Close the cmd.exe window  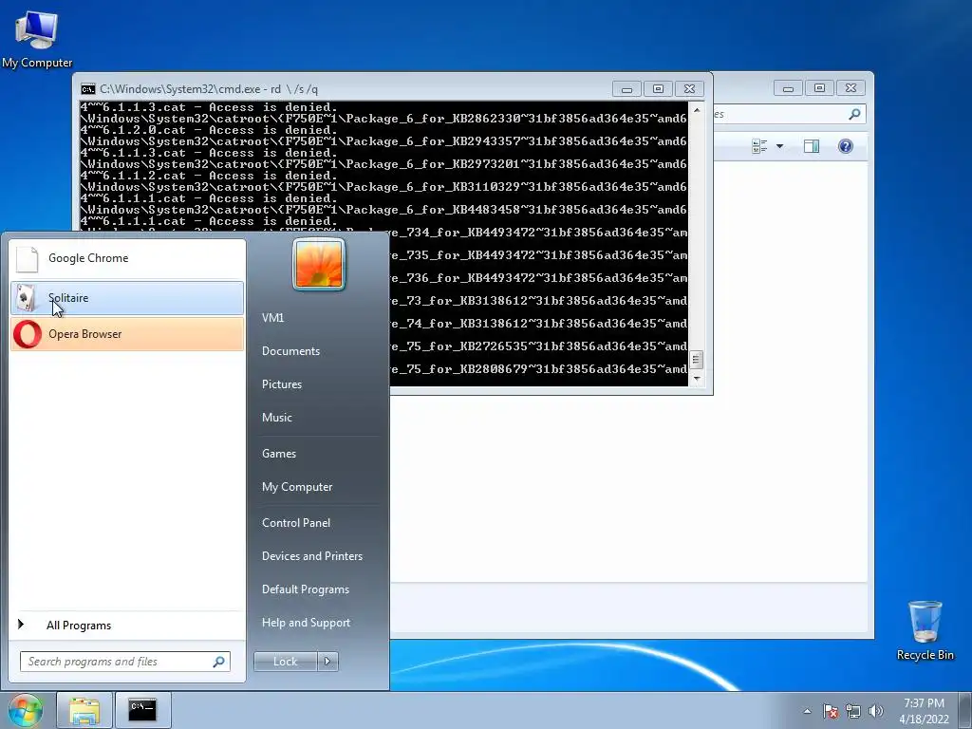689,89
